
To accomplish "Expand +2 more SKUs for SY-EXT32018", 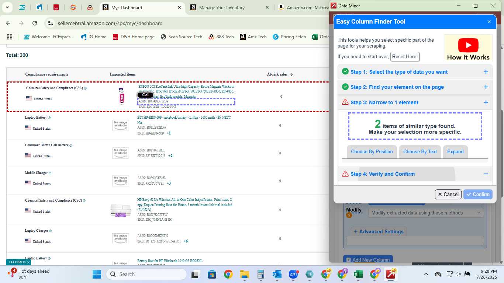I will (170, 156).
